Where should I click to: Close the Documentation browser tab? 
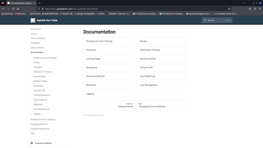pos(35,3)
